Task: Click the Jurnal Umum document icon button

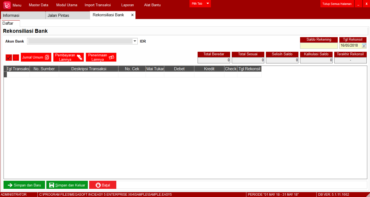Action: (36, 57)
